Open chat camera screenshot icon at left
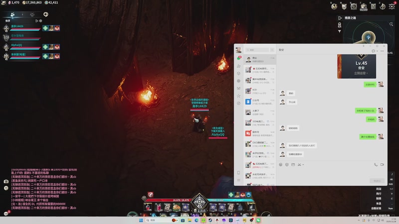Screen dimensions: 399x224 (6, 181)
